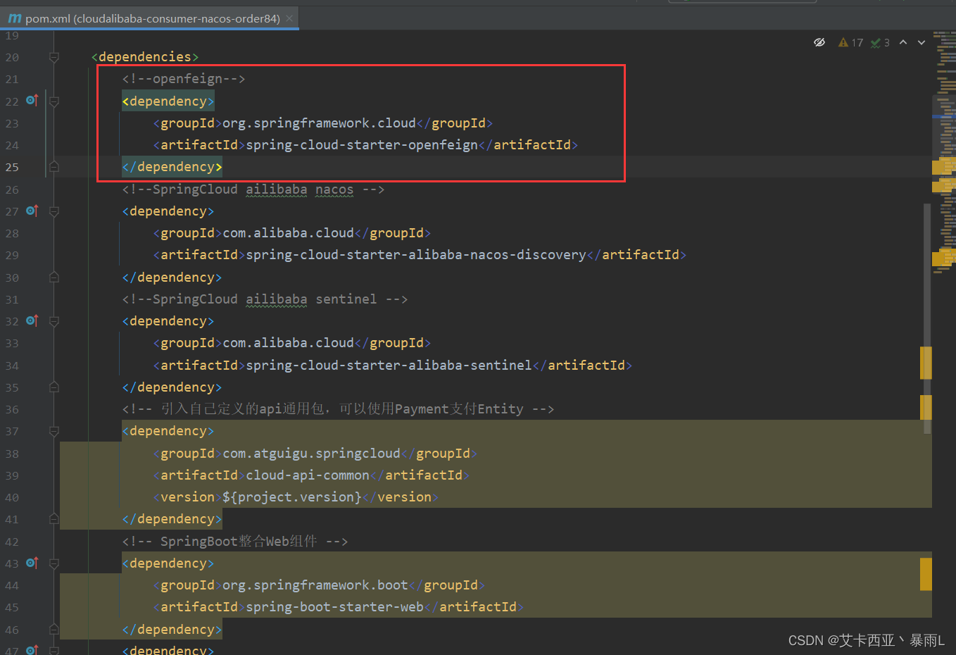Click the misspelled 'ailibaba' in nacos comment
The height and width of the screenshot is (655, 956).
(x=276, y=189)
